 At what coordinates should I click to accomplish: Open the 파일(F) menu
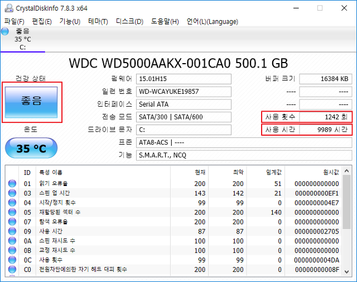[x=14, y=22]
